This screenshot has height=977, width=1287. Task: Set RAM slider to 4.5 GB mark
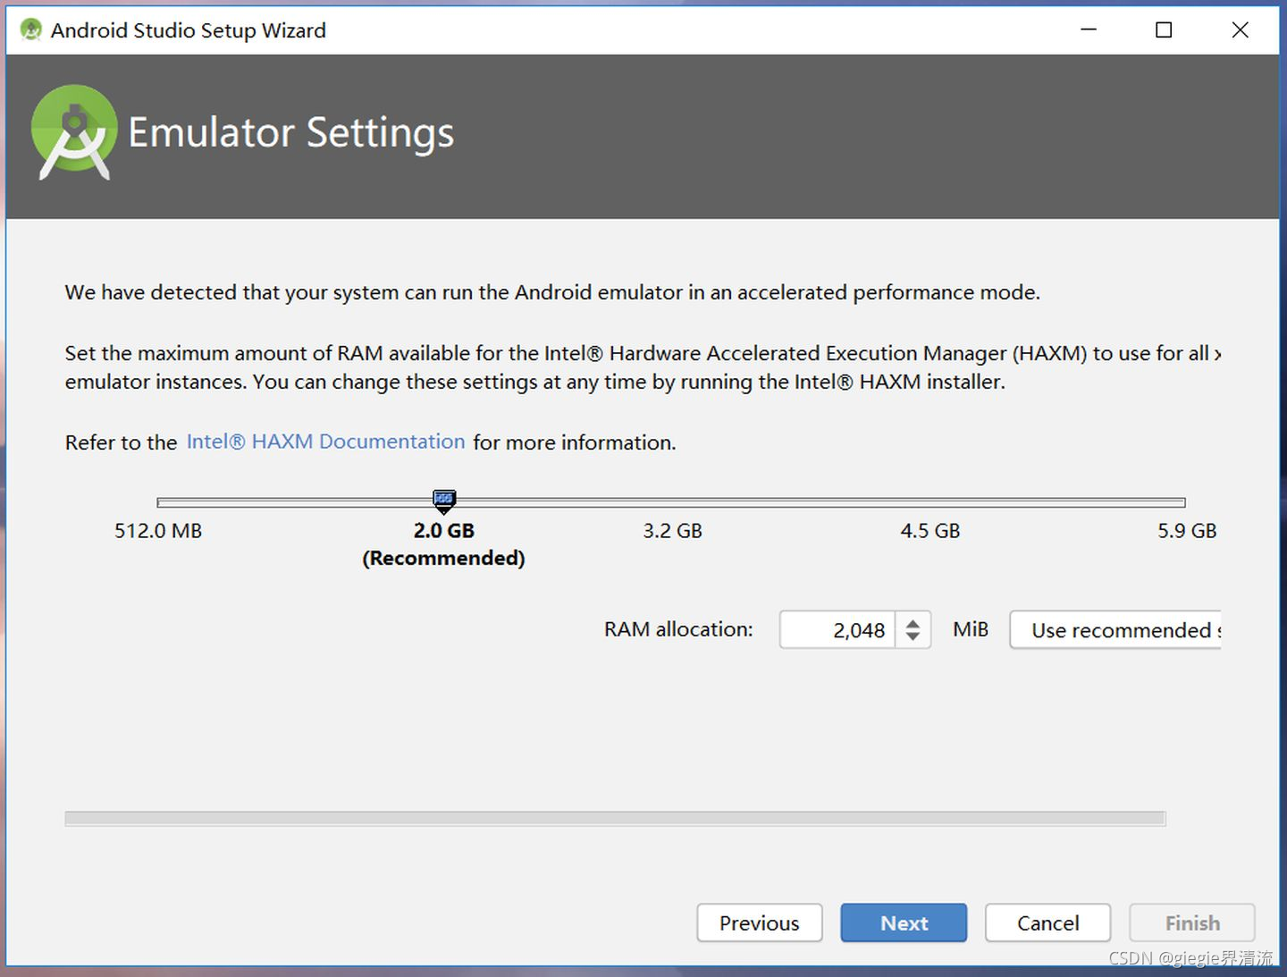(929, 502)
